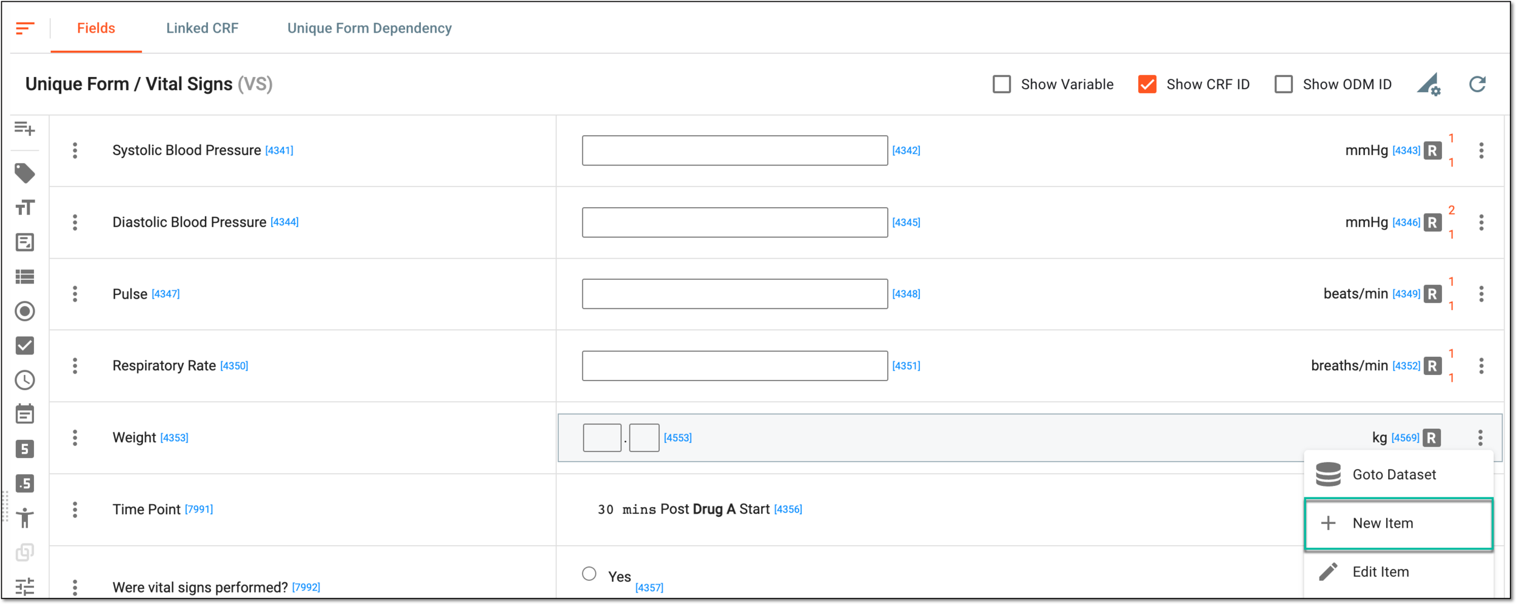
Task: Click the Weight integer part input box
Action: (x=602, y=437)
